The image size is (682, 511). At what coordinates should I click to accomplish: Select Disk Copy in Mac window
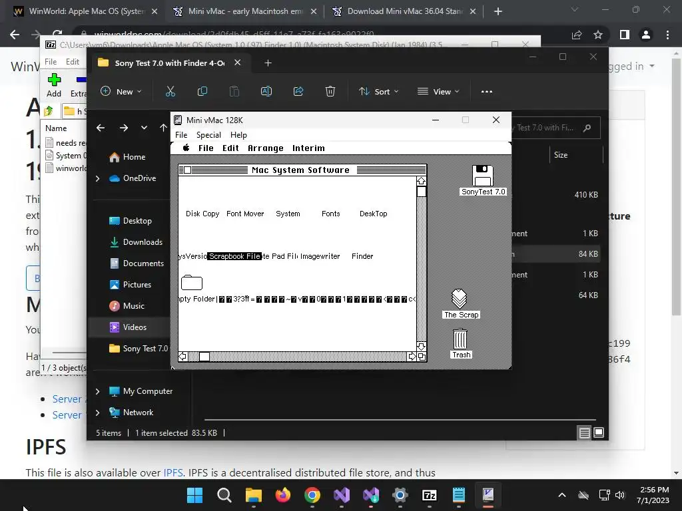202,214
